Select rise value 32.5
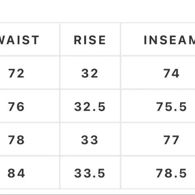The height and width of the screenshot is (195, 195). [90, 107]
